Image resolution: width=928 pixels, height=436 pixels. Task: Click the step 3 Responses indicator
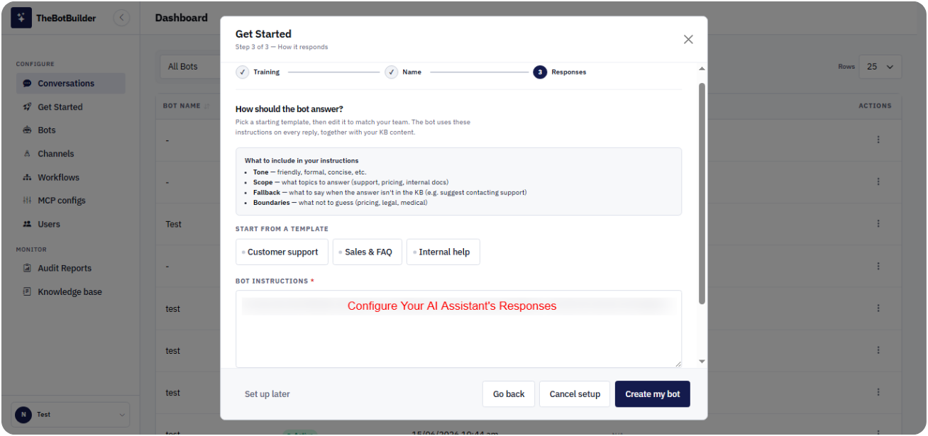point(540,72)
